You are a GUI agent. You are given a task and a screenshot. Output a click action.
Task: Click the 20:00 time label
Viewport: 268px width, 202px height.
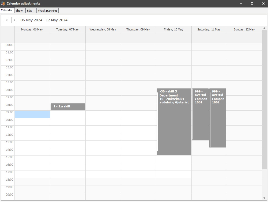[x=9, y=195]
